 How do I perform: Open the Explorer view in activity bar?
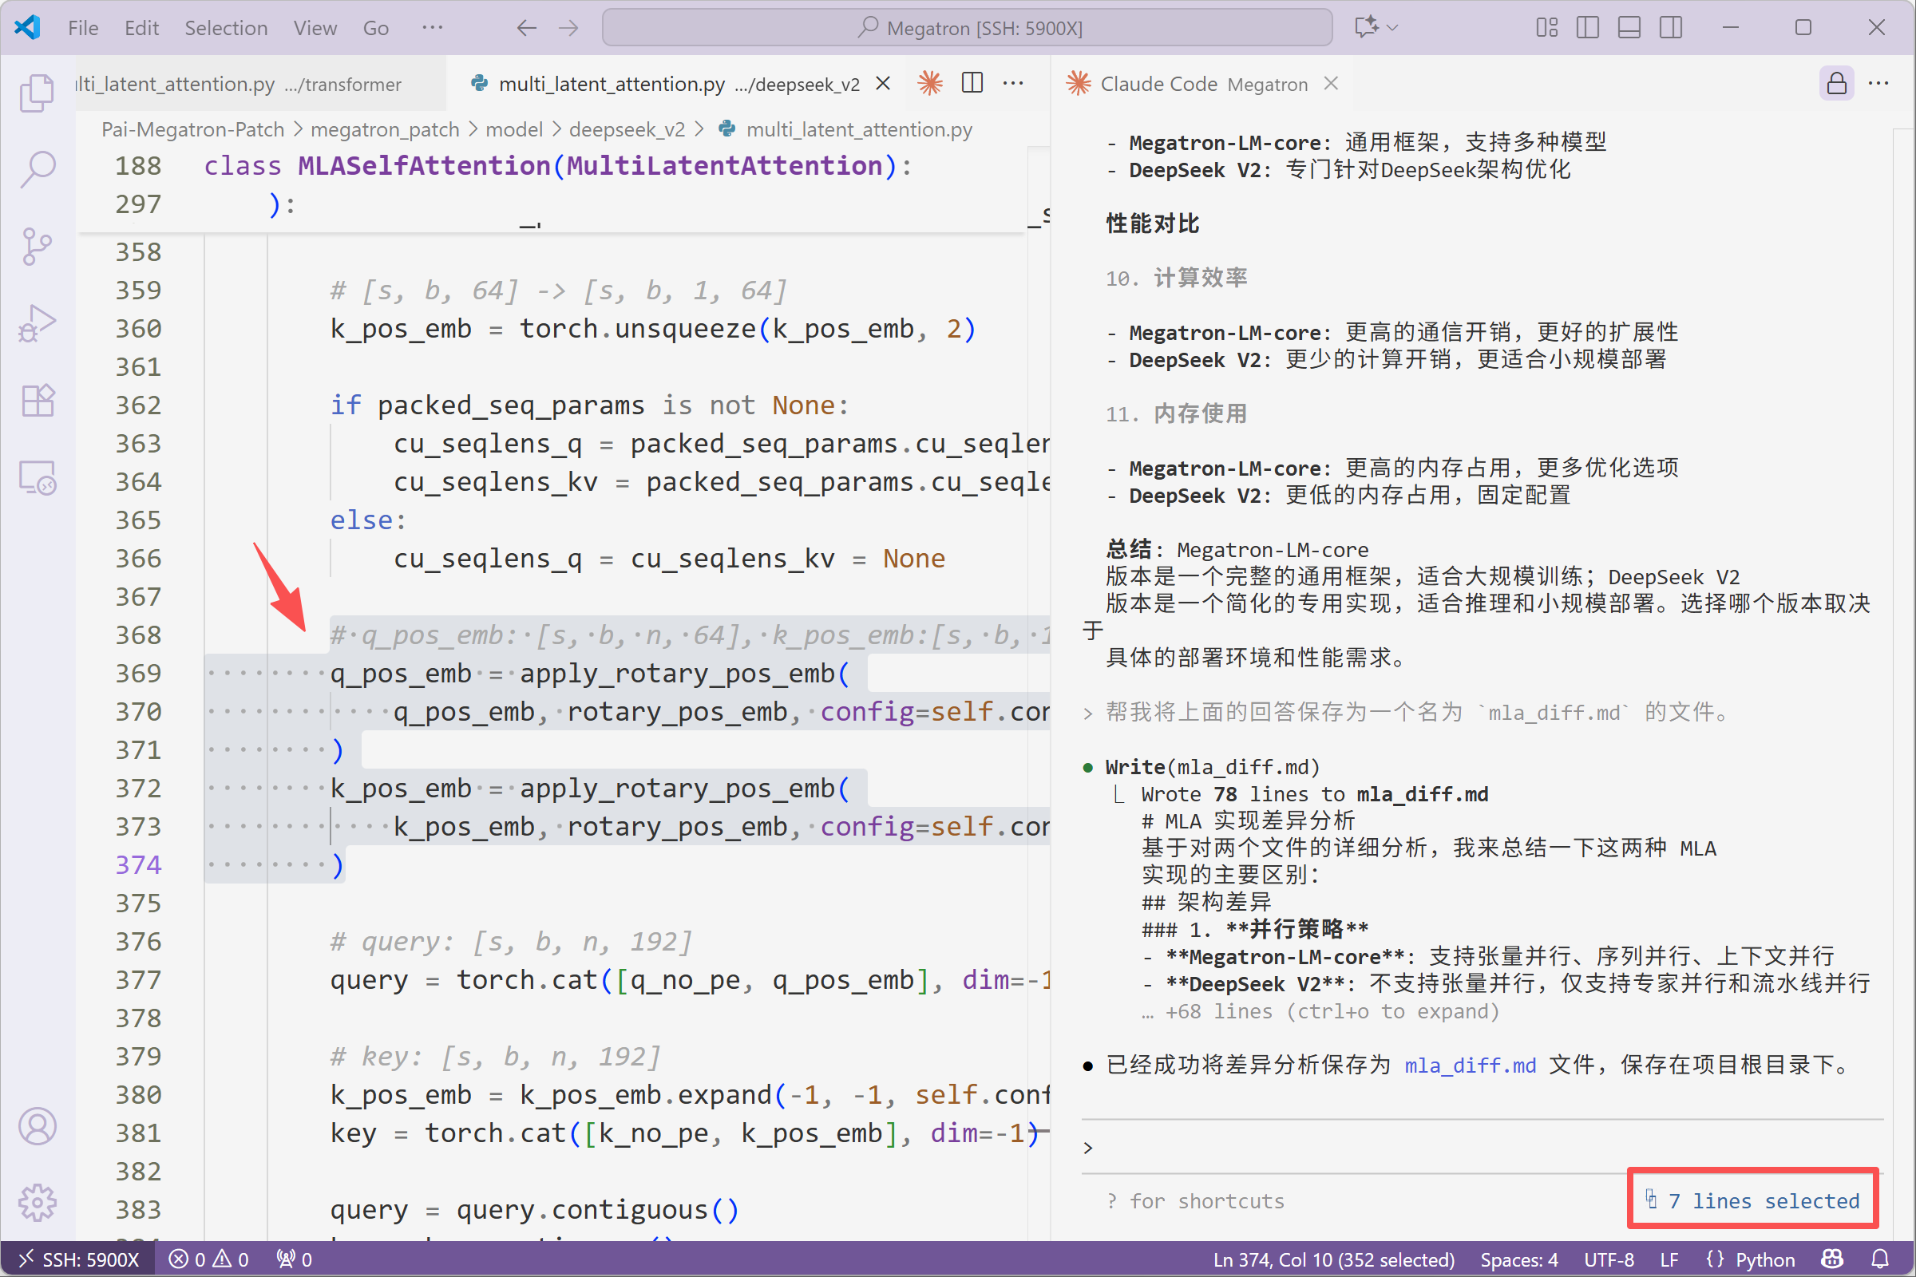tap(37, 92)
